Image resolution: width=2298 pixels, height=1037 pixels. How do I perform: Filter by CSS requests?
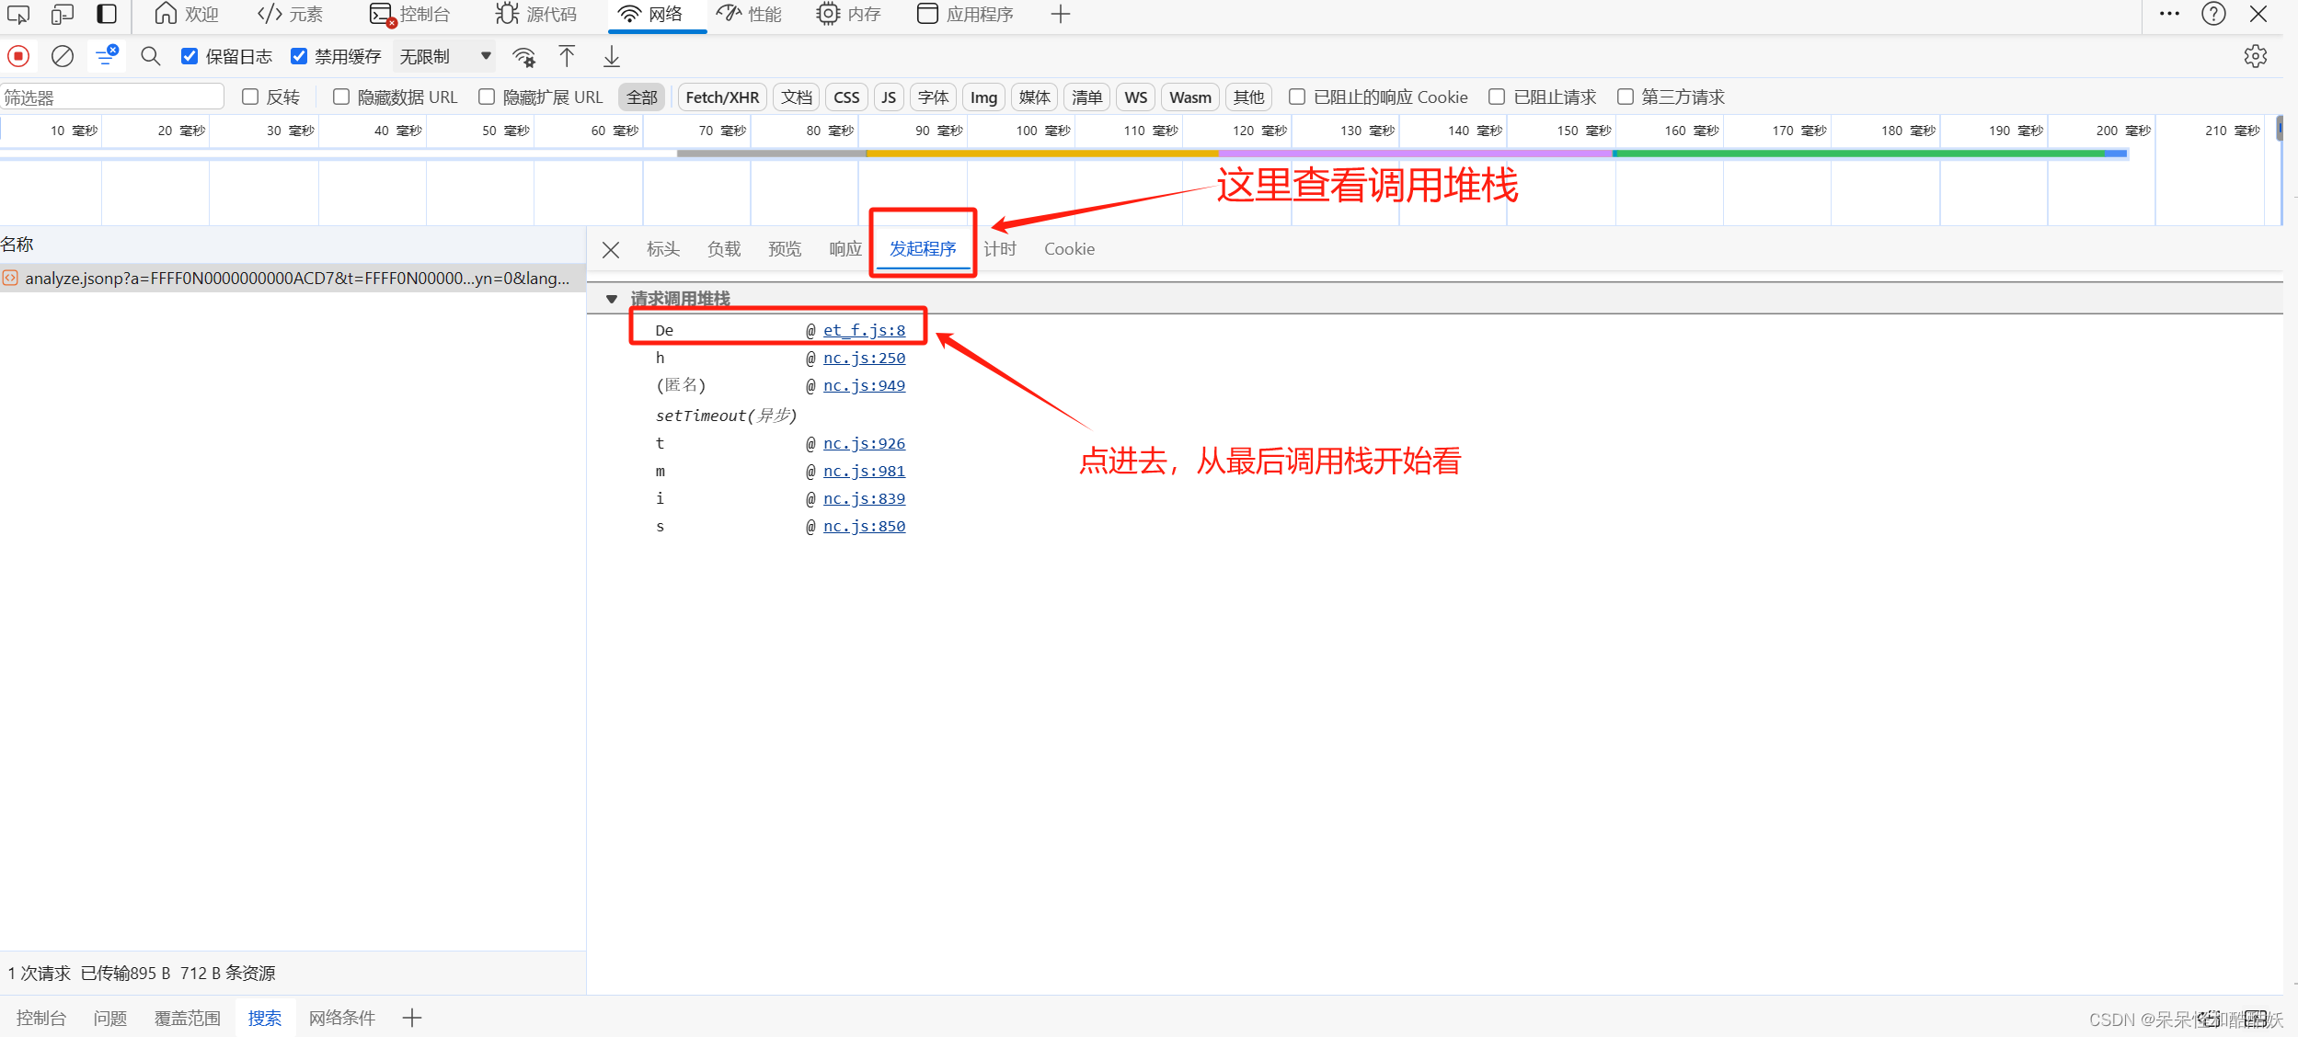coord(846,97)
